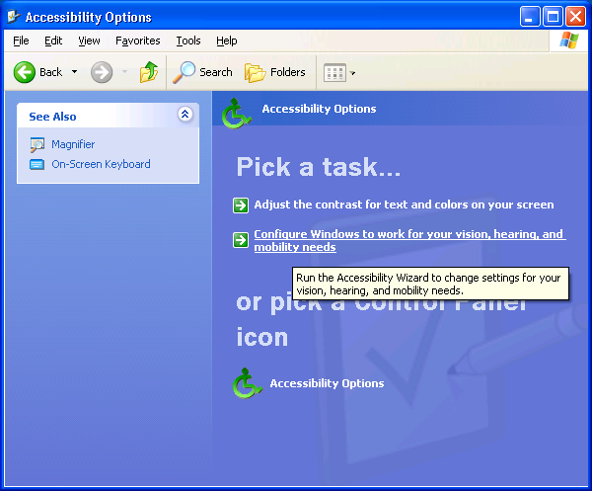Click the Views grid toolbar icon
Image resolution: width=592 pixels, height=491 pixels.
tap(334, 72)
